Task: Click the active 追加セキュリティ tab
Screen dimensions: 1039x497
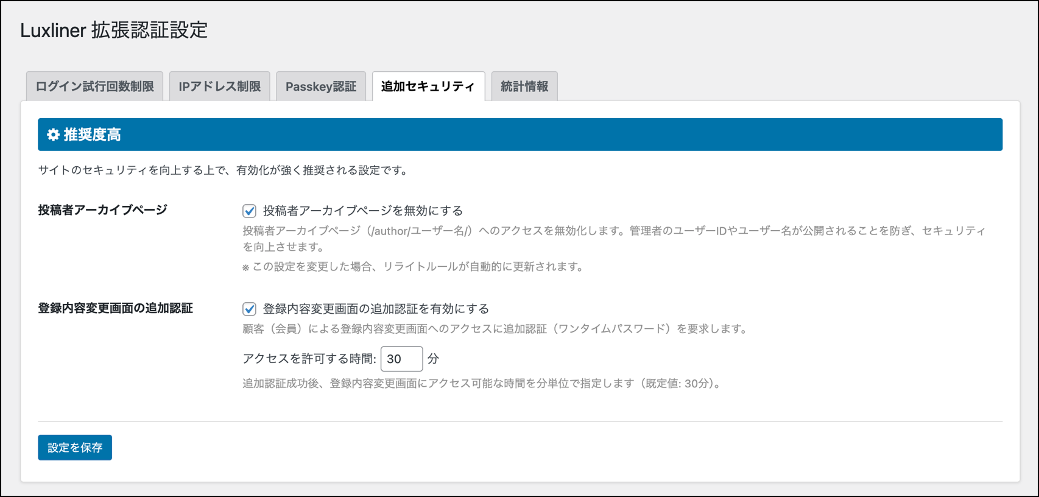Action: pos(428,86)
